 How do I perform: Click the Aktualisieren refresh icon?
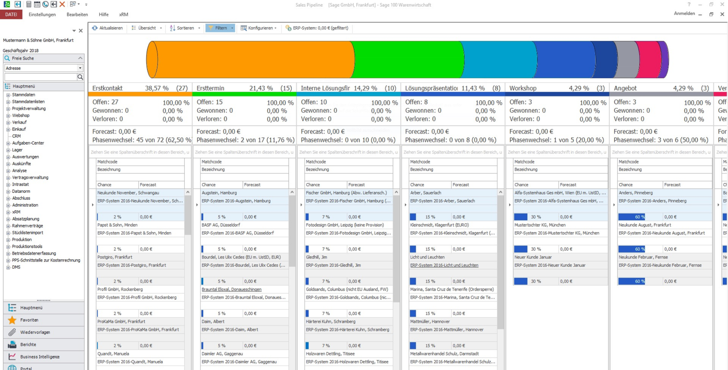[95, 28]
